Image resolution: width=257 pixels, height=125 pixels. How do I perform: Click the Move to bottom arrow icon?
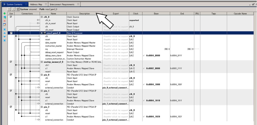[x=4, y=40]
